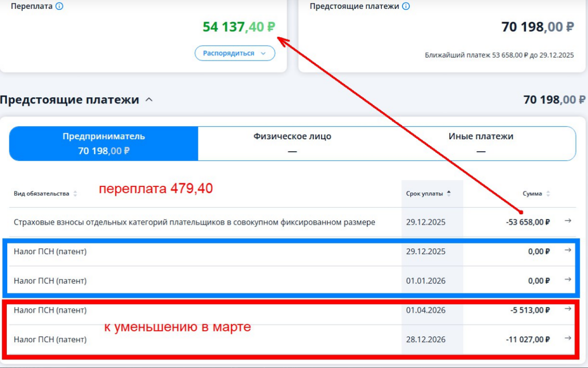This screenshot has width=588, height=368.
Task: Switch to the Физическое лицо tab
Action: coord(293,143)
